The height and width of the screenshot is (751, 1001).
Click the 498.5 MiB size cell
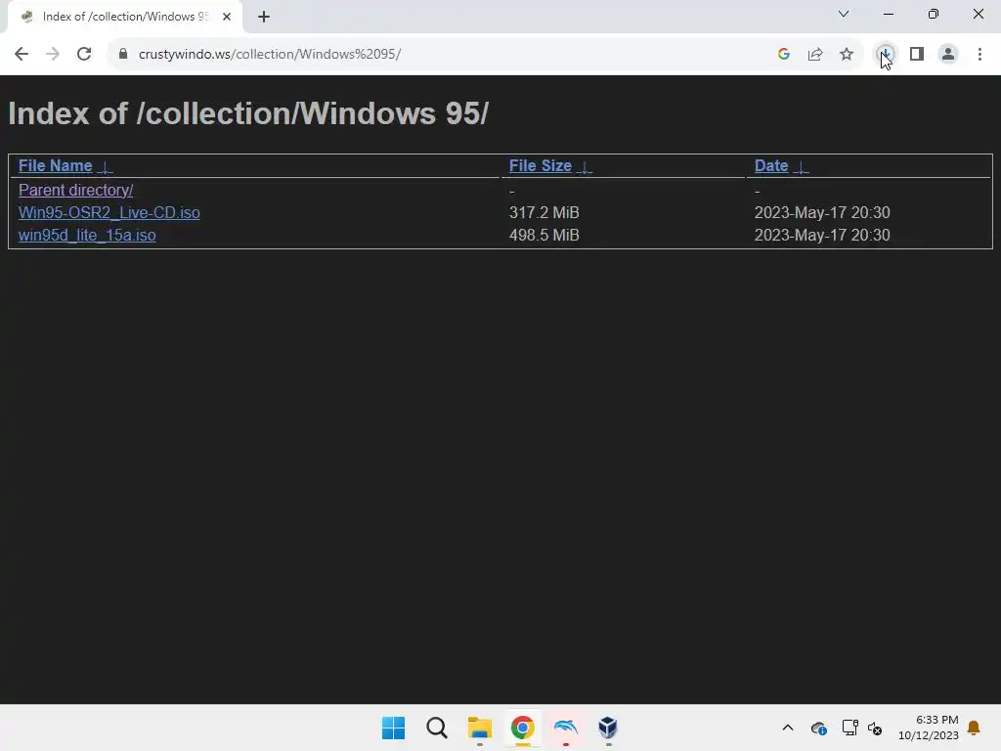click(x=544, y=235)
